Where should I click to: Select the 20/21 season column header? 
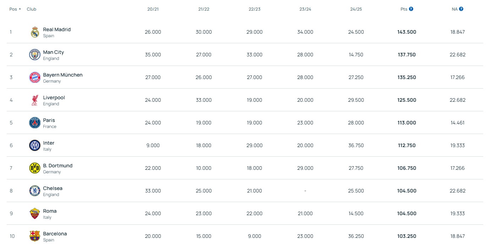pos(153,9)
